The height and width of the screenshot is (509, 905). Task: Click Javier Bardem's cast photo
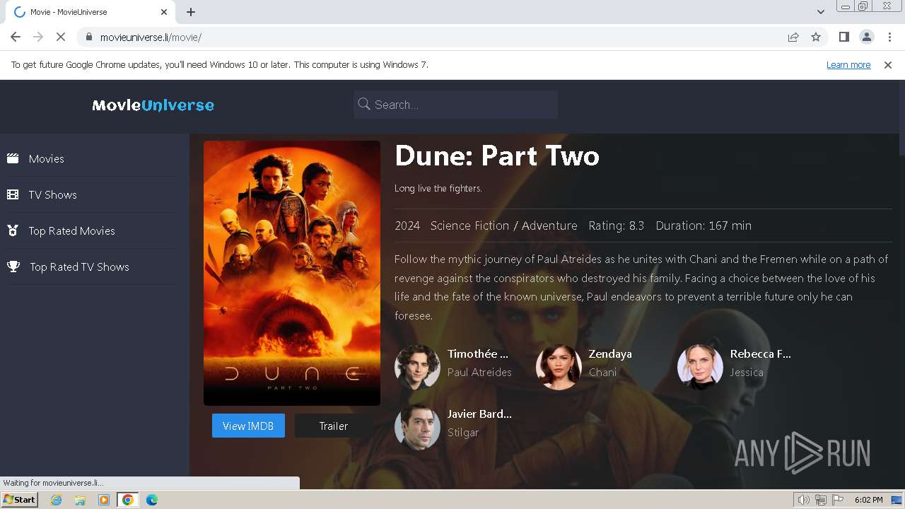[x=417, y=428]
